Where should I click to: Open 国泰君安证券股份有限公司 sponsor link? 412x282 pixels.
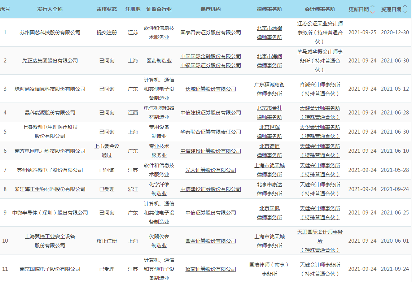[x=211, y=32]
